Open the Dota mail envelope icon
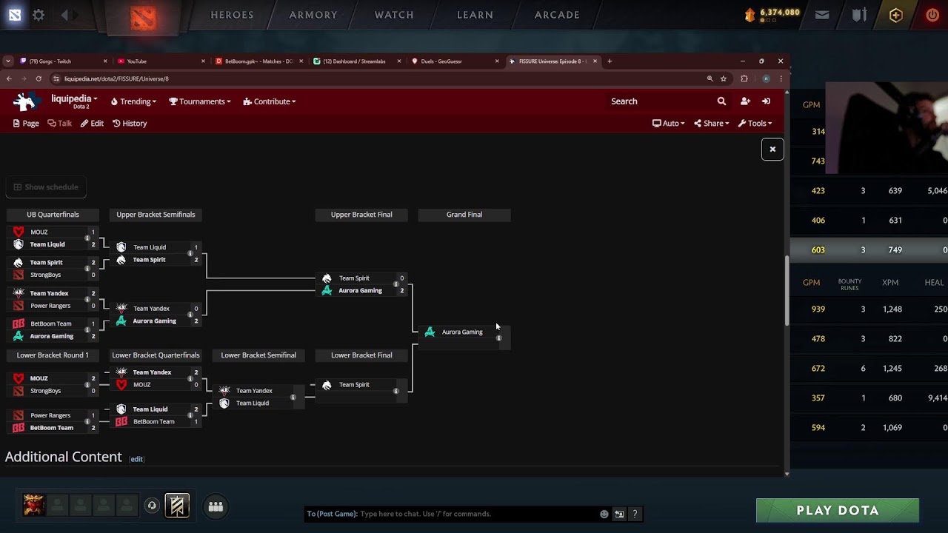Screen dimensions: 948x533 [x=822, y=15]
